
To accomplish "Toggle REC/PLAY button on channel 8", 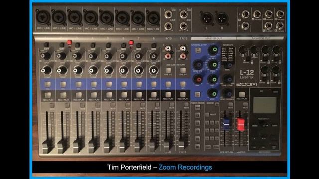I will pyautogui.click(x=154, y=95).
